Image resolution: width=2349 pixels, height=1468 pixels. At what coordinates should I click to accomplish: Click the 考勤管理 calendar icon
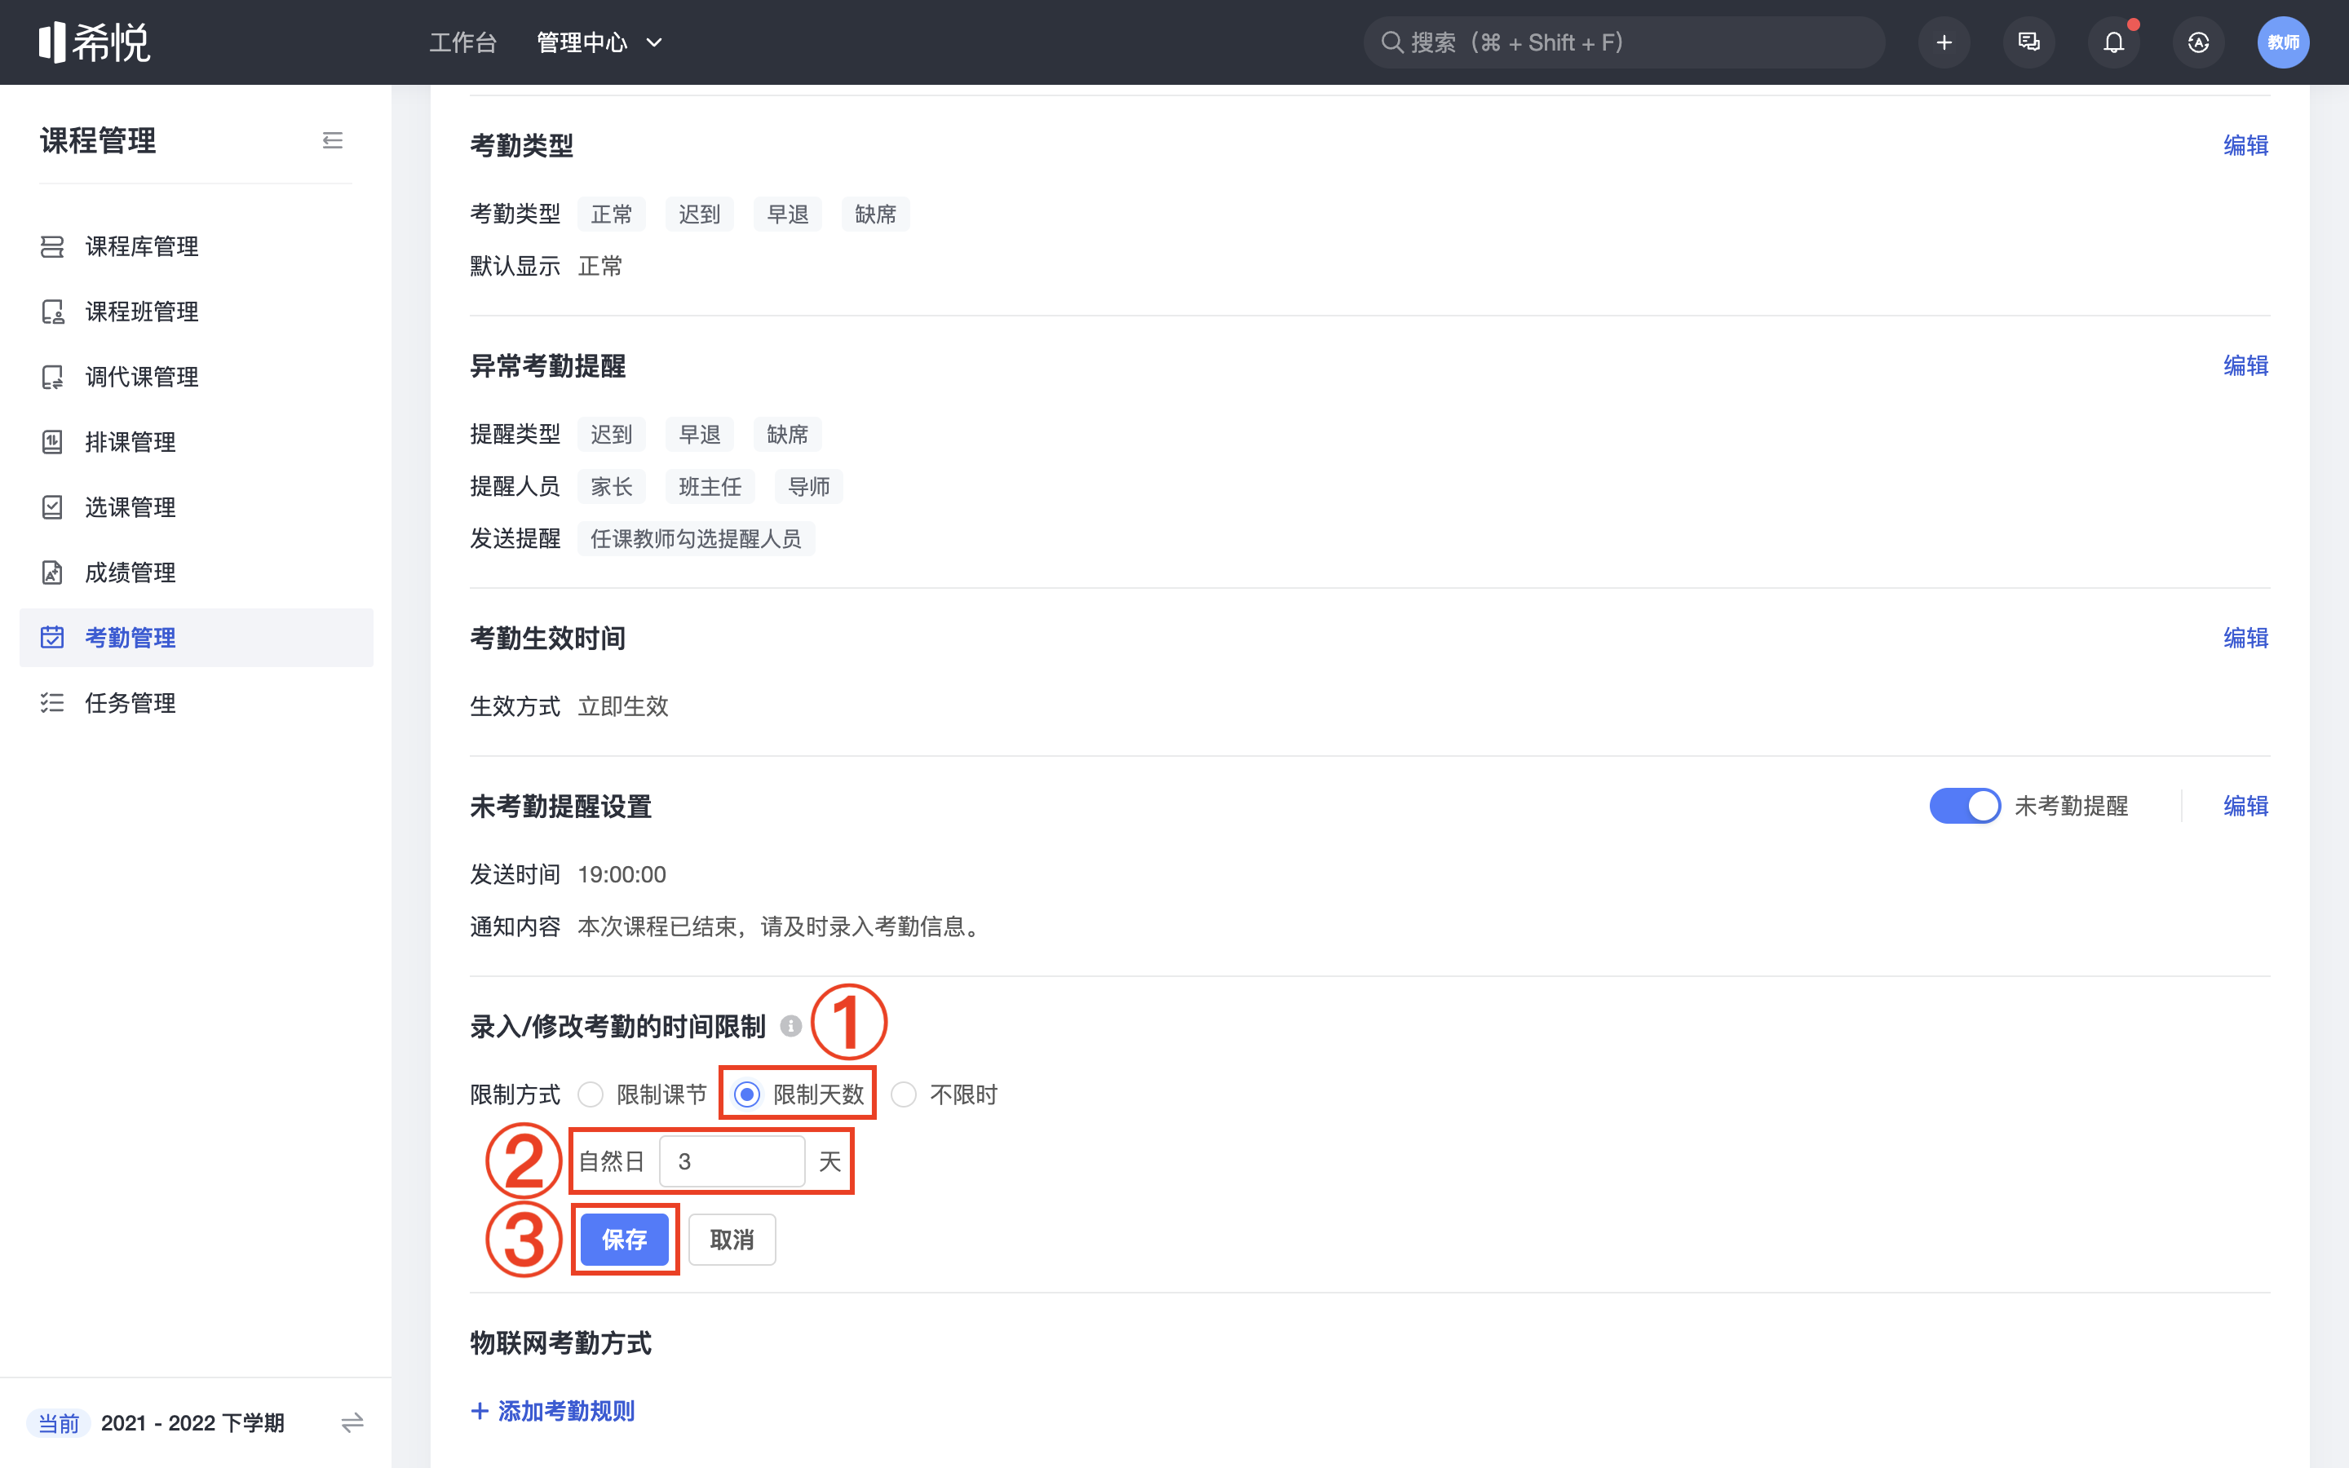[52, 638]
